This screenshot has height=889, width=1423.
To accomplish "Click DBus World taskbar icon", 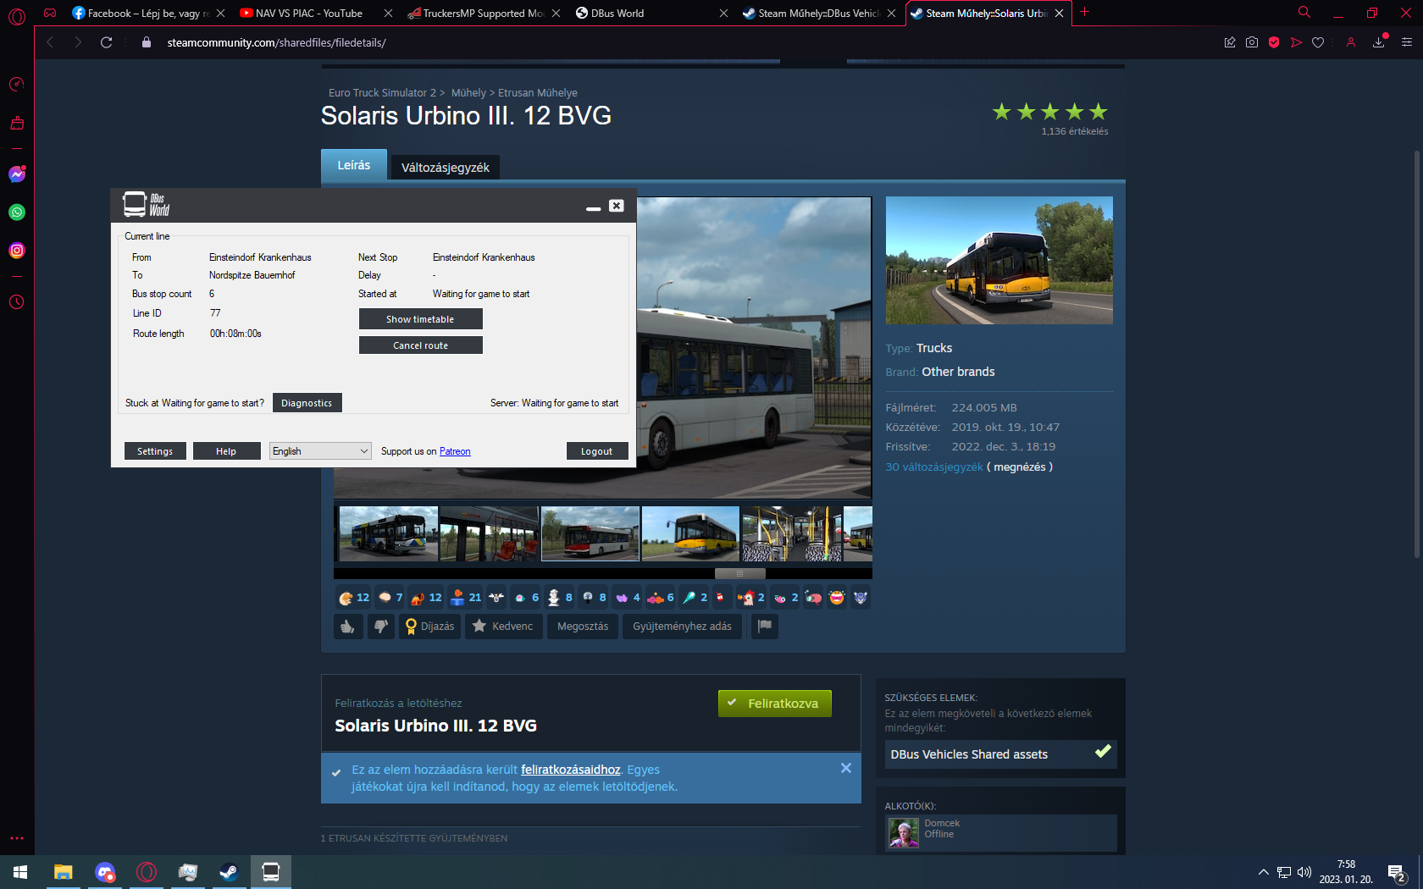I will [x=271, y=872].
